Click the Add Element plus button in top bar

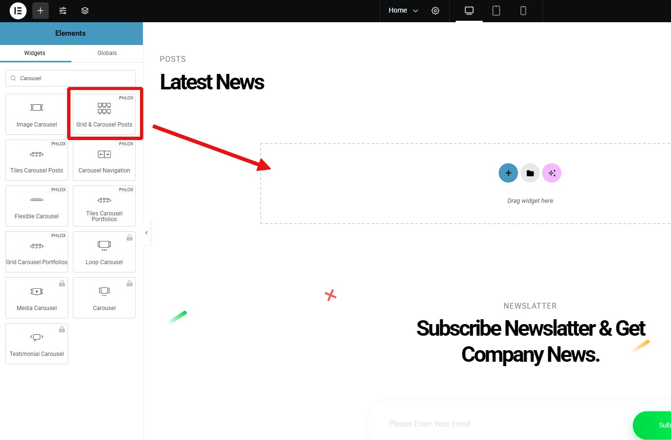click(41, 11)
